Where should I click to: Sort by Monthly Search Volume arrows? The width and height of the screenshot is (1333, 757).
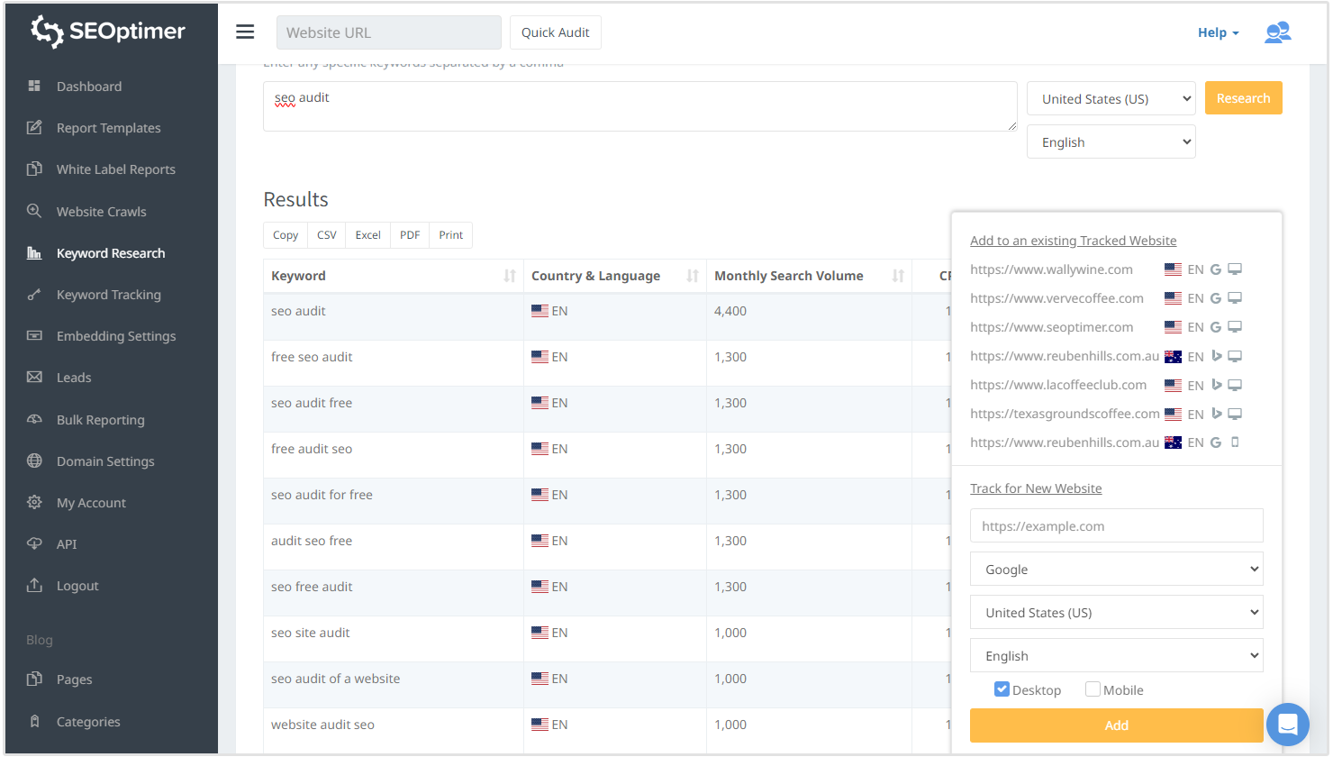[x=898, y=276]
